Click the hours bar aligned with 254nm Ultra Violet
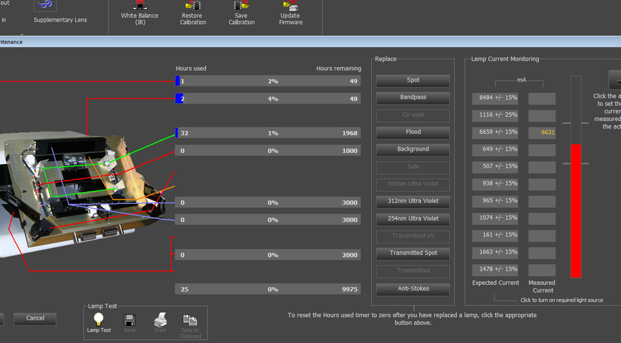The image size is (621, 343). [267, 219]
